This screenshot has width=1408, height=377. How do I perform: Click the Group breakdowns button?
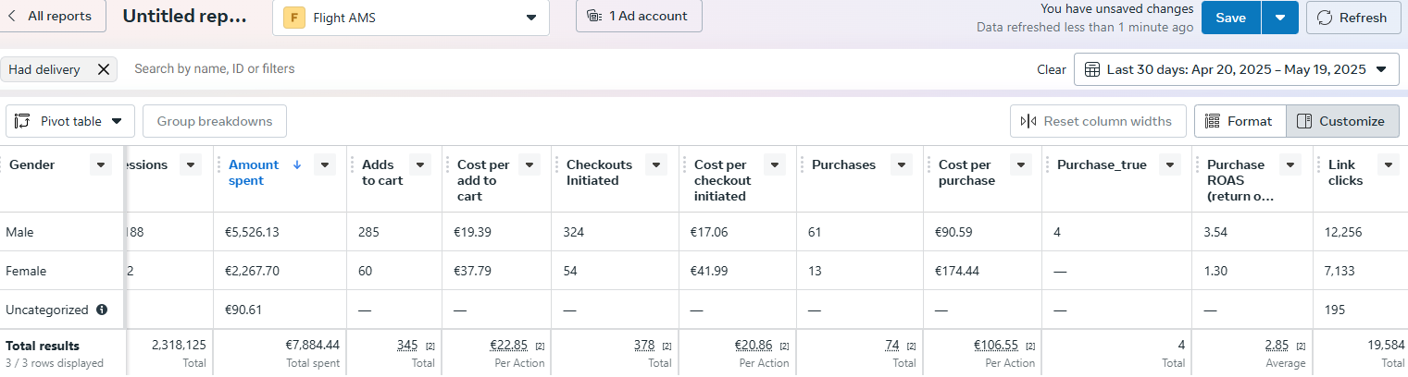click(x=215, y=121)
